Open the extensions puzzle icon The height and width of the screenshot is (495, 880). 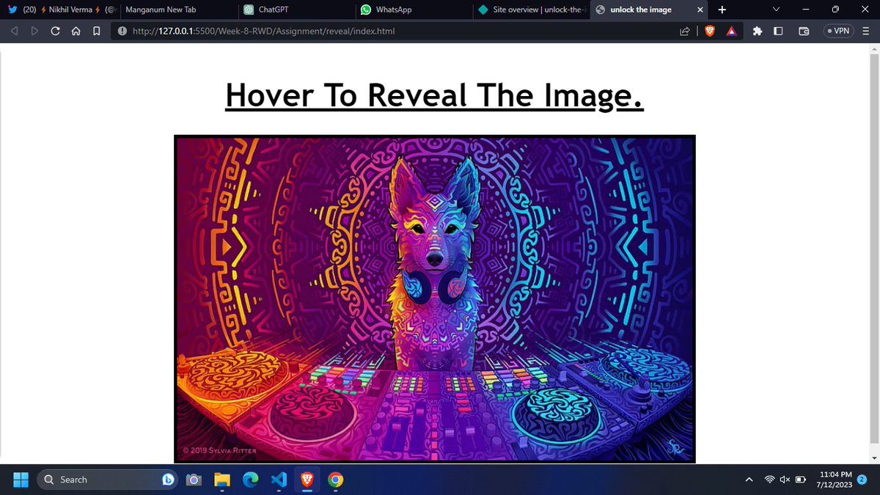758,32
